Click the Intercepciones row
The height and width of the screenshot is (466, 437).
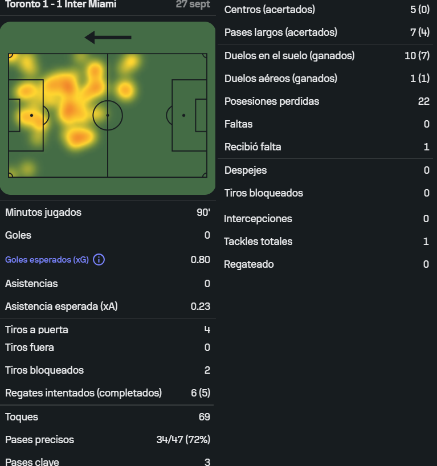(326, 219)
